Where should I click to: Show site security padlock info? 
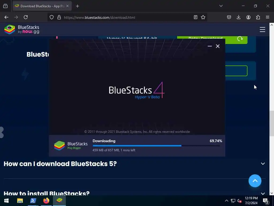(59, 17)
